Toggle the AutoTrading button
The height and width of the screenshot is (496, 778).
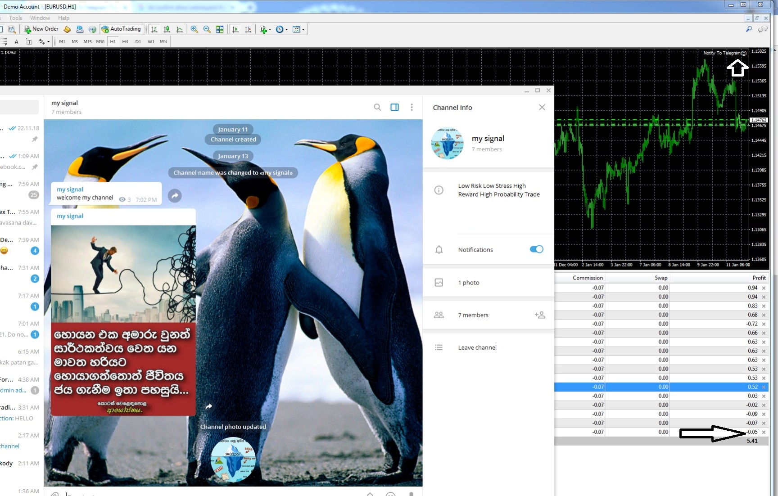coord(121,29)
